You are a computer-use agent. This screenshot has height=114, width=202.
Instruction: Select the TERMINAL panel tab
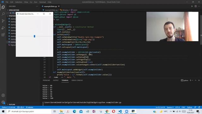(65, 80)
